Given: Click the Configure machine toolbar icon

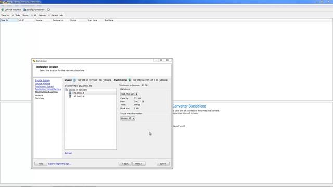Looking at the screenshot, I should pos(24,10).
